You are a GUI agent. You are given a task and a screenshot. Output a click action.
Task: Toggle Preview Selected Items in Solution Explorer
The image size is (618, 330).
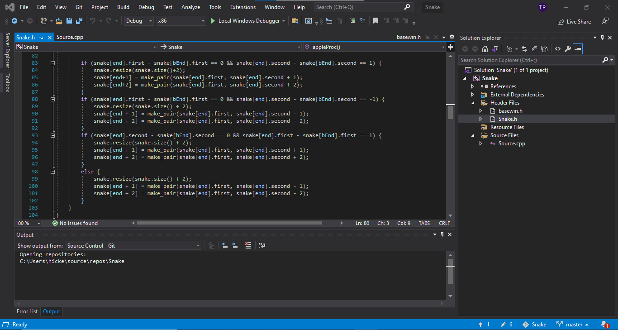click(x=578, y=49)
